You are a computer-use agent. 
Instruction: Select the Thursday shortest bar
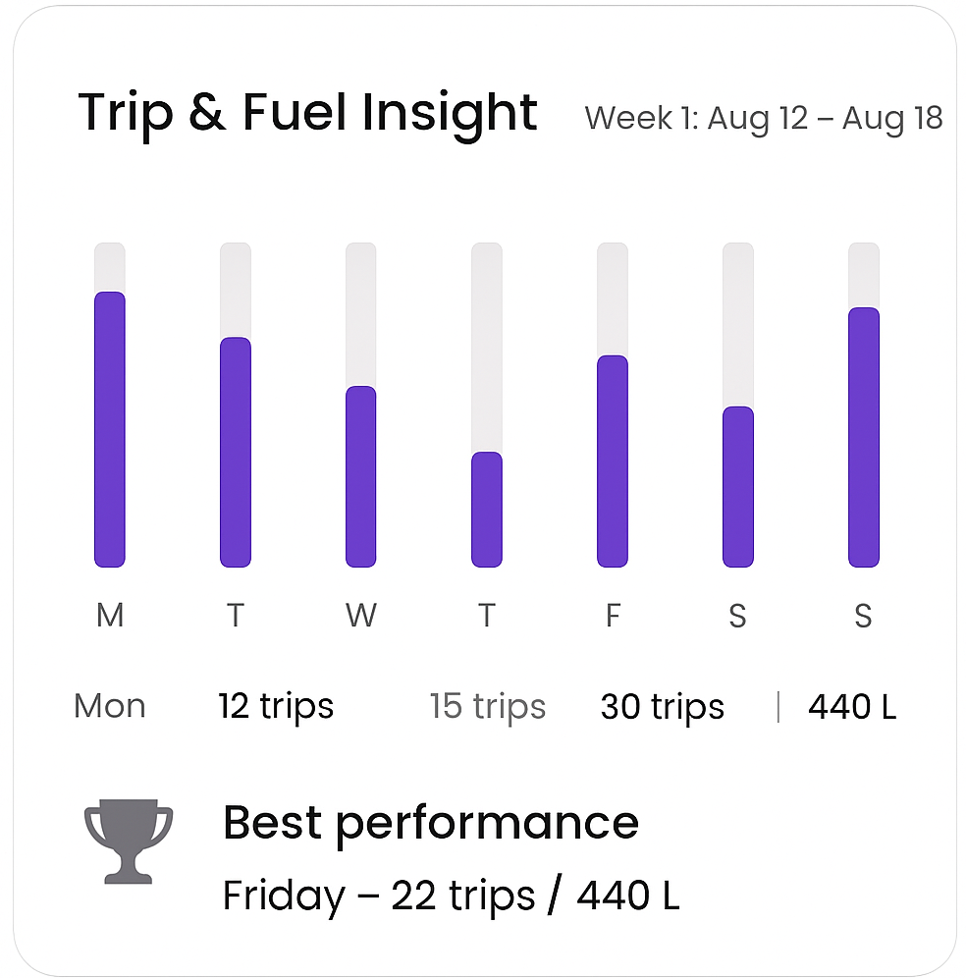click(487, 509)
